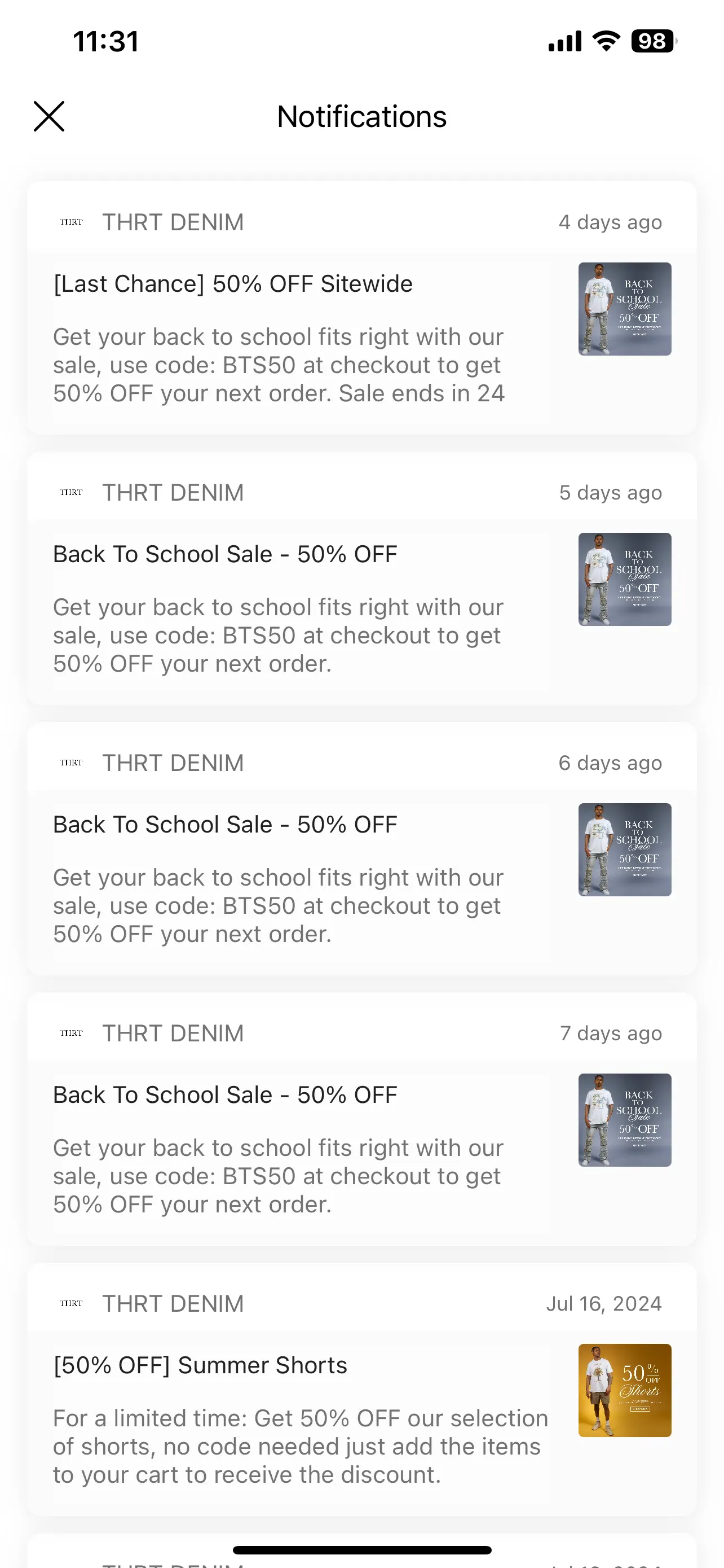This screenshot has height=1568, width=724.
Task: Tap the THRT logo on the 5 days ago notification
Action: [x=71, y=492]
